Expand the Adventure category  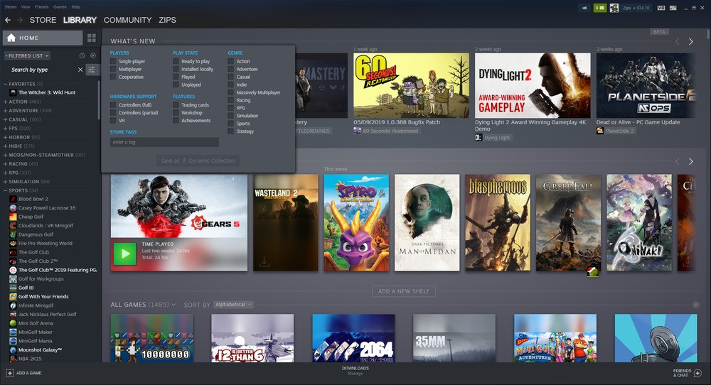coord(6,111)
